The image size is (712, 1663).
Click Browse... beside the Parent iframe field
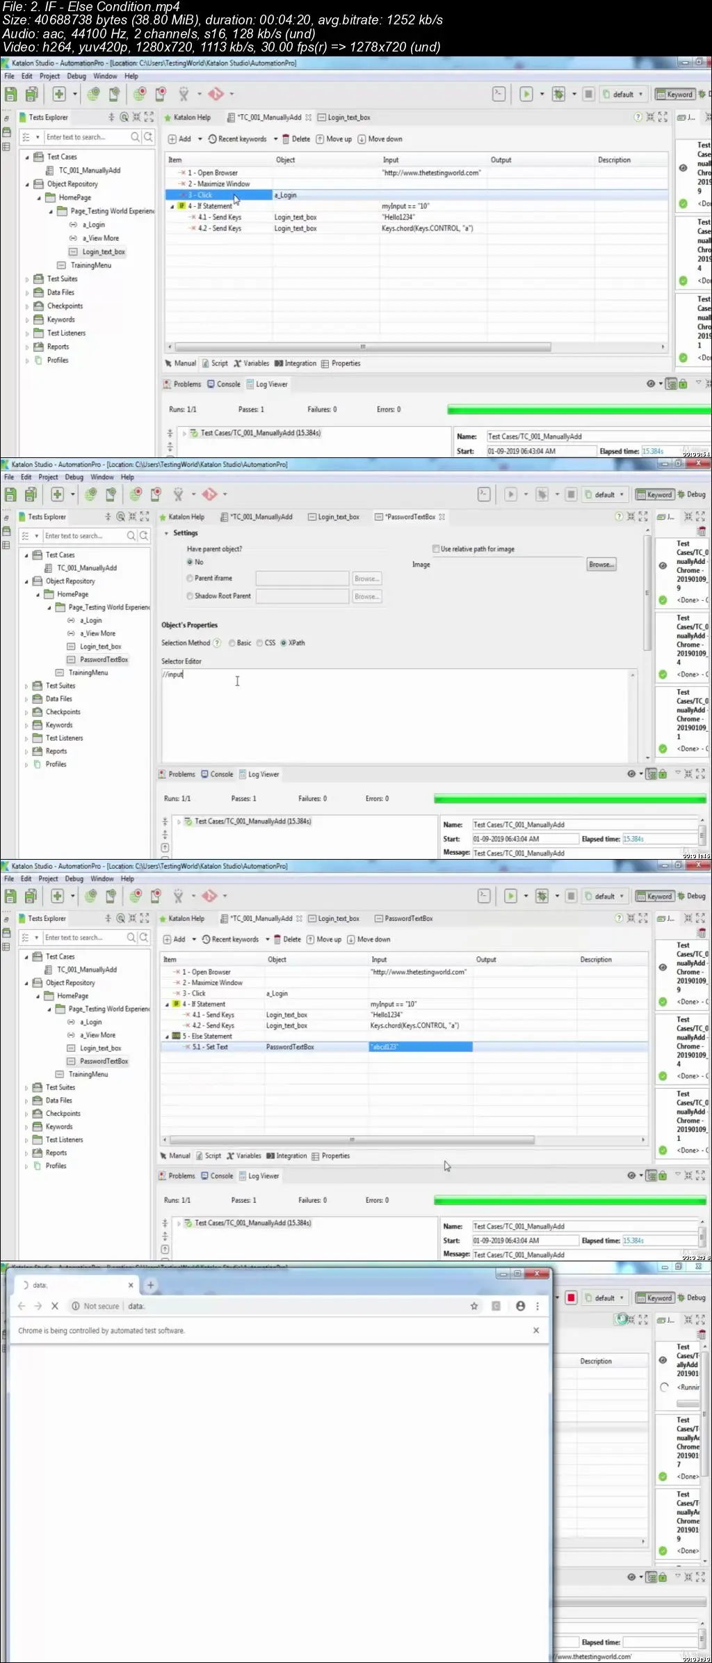pos(366,578)
